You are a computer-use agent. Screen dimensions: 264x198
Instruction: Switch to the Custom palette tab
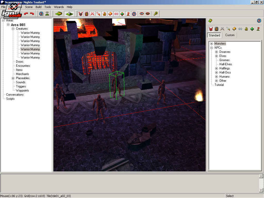tap(230, 35)
